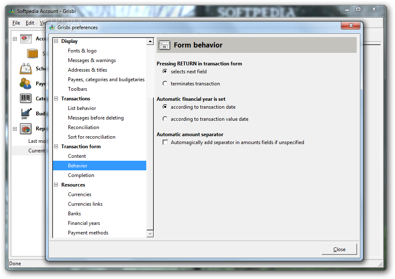Select the Transaction form heading in tree

81,147
